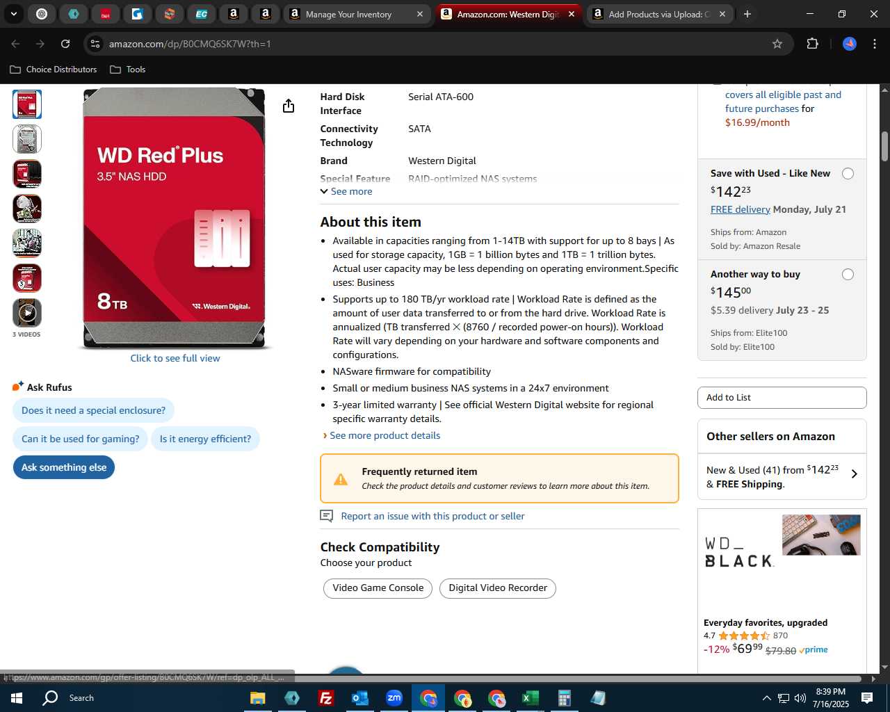Image resolution: width=890 pixels, height=712 pixels.
Task: Select the Save with Used - Like New option
Action: click(848, 174)
